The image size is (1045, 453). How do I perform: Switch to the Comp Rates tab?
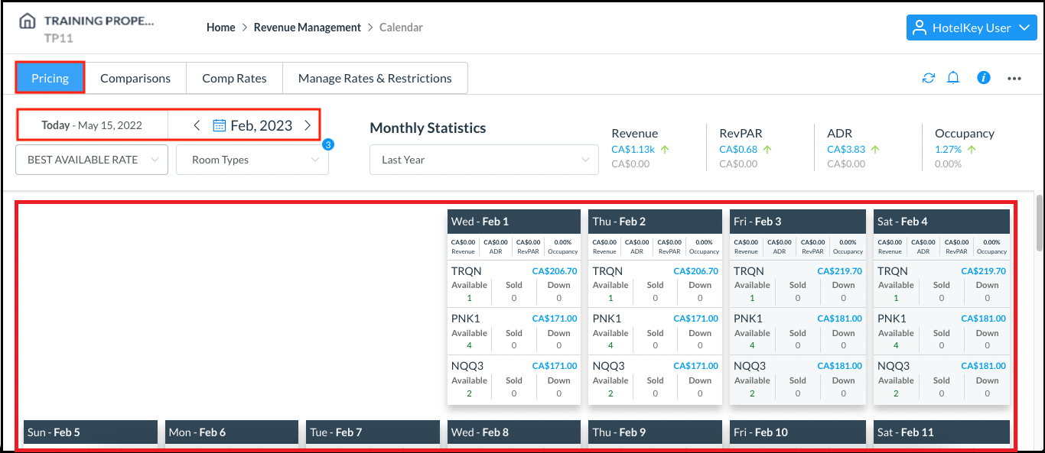coord(234,78)
